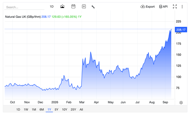The height and width of the screenshot is (115, 190).
Task: Select the active 1Y range tab
Action: pos(49,110)
